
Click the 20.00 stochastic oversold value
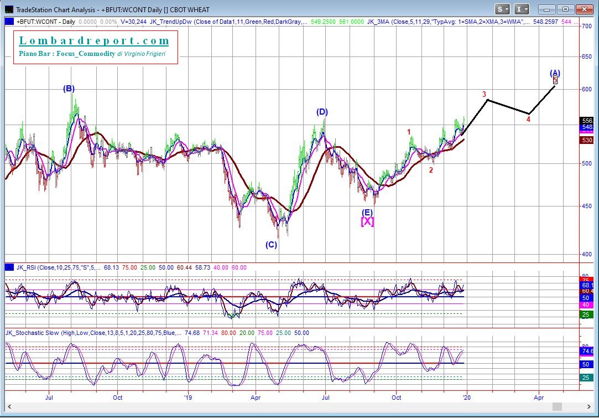pos(247,333)
